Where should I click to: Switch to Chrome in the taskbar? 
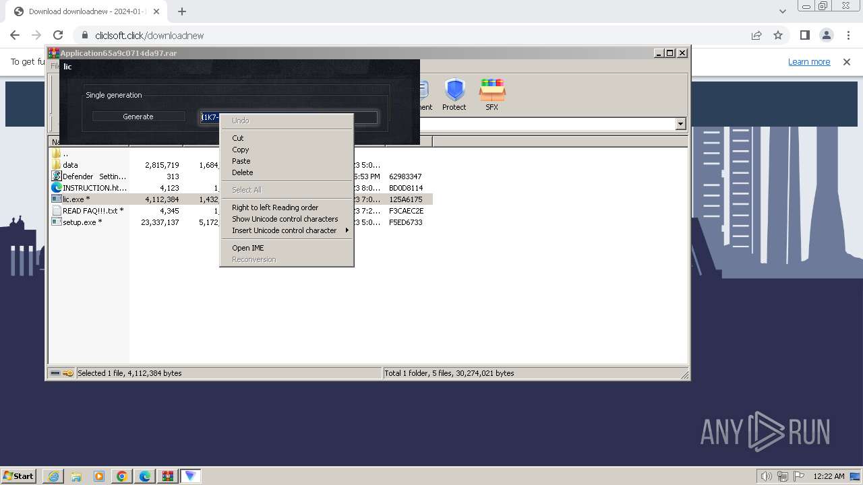pyautogui.click(x=122, y=476)
